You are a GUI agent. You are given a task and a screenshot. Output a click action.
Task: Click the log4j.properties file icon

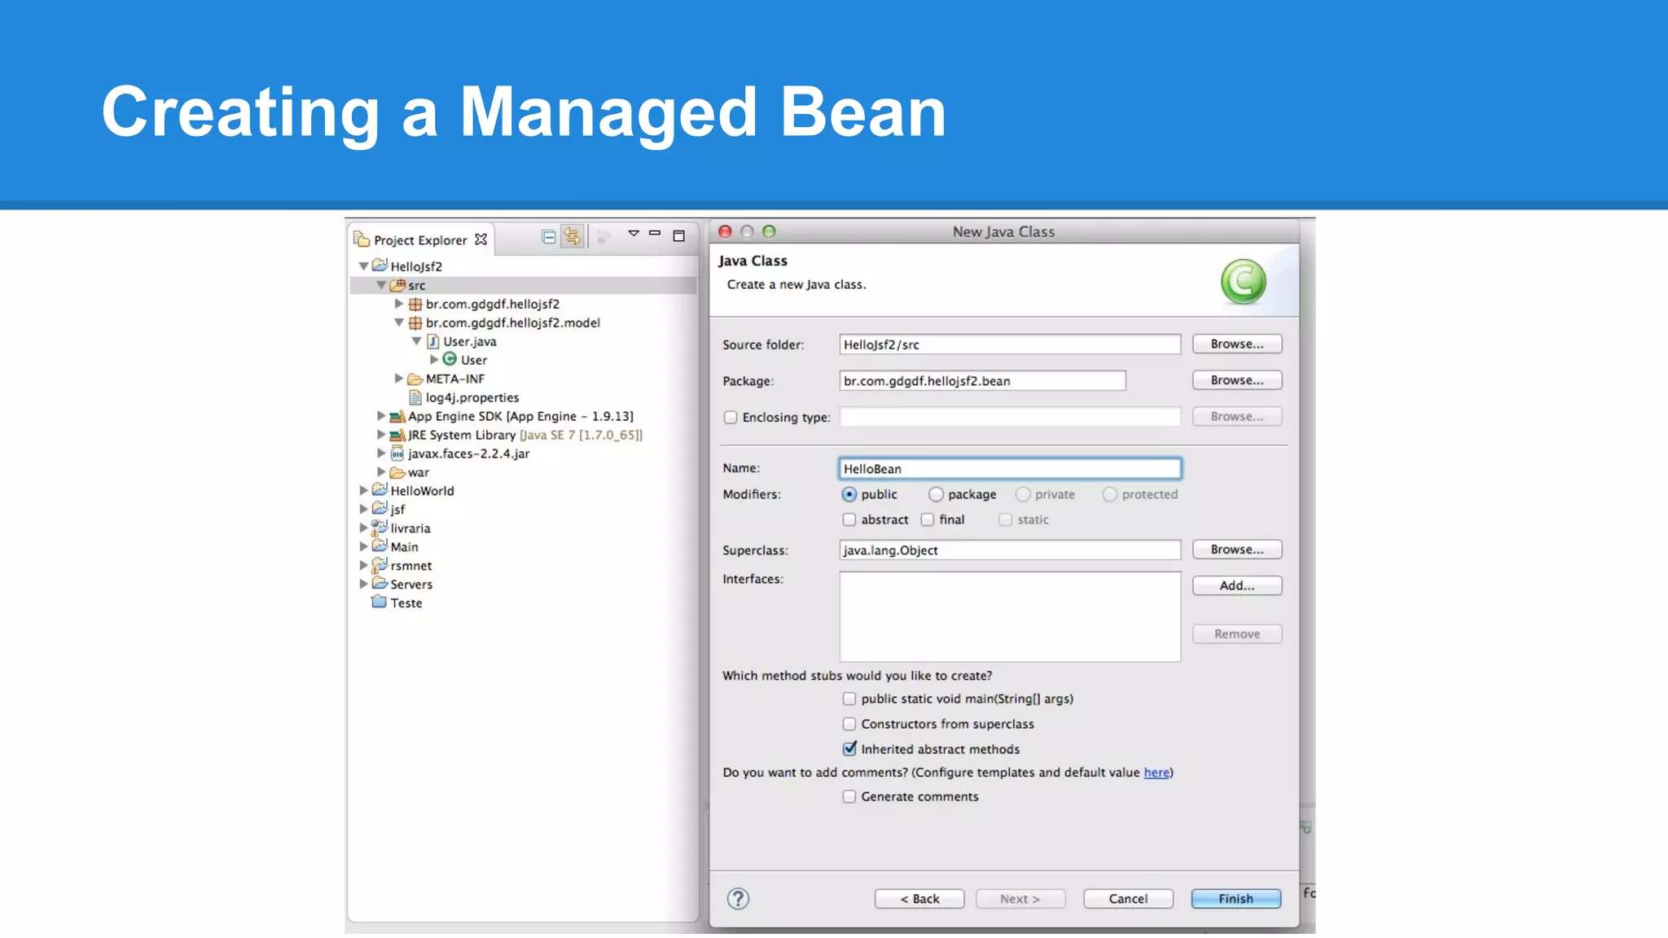pos(415,397)
